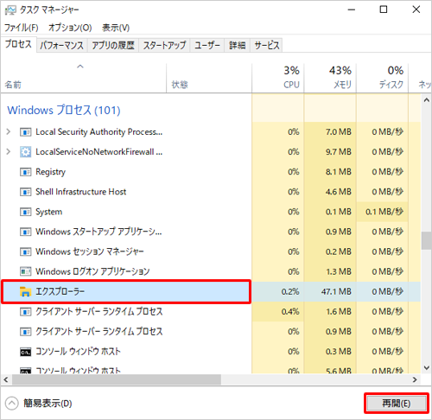Switch to the アプリの履歴 tab
Screen dimensions: 432x420
113,45
